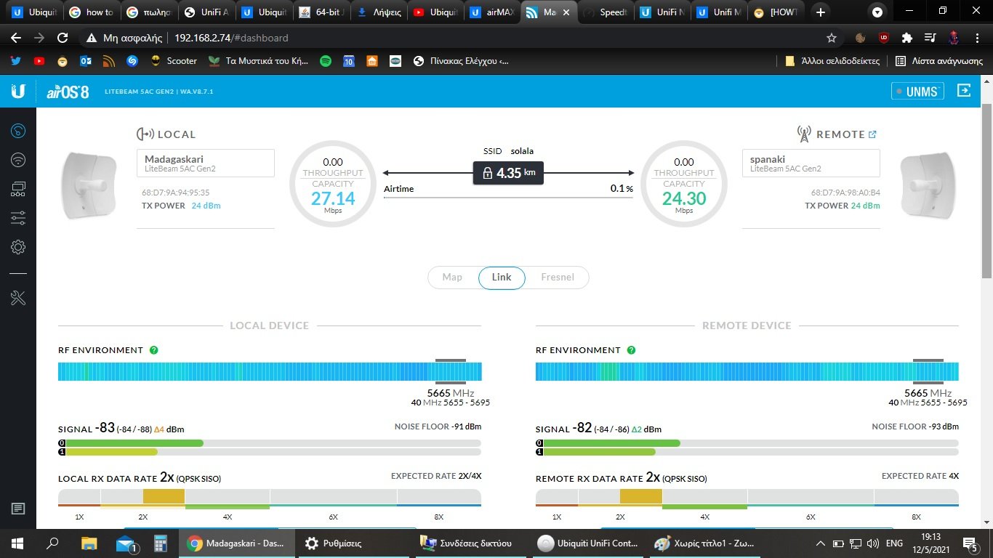Switch to the [HOWT browser tab
The image size is (993, 558).
point(777,12)
